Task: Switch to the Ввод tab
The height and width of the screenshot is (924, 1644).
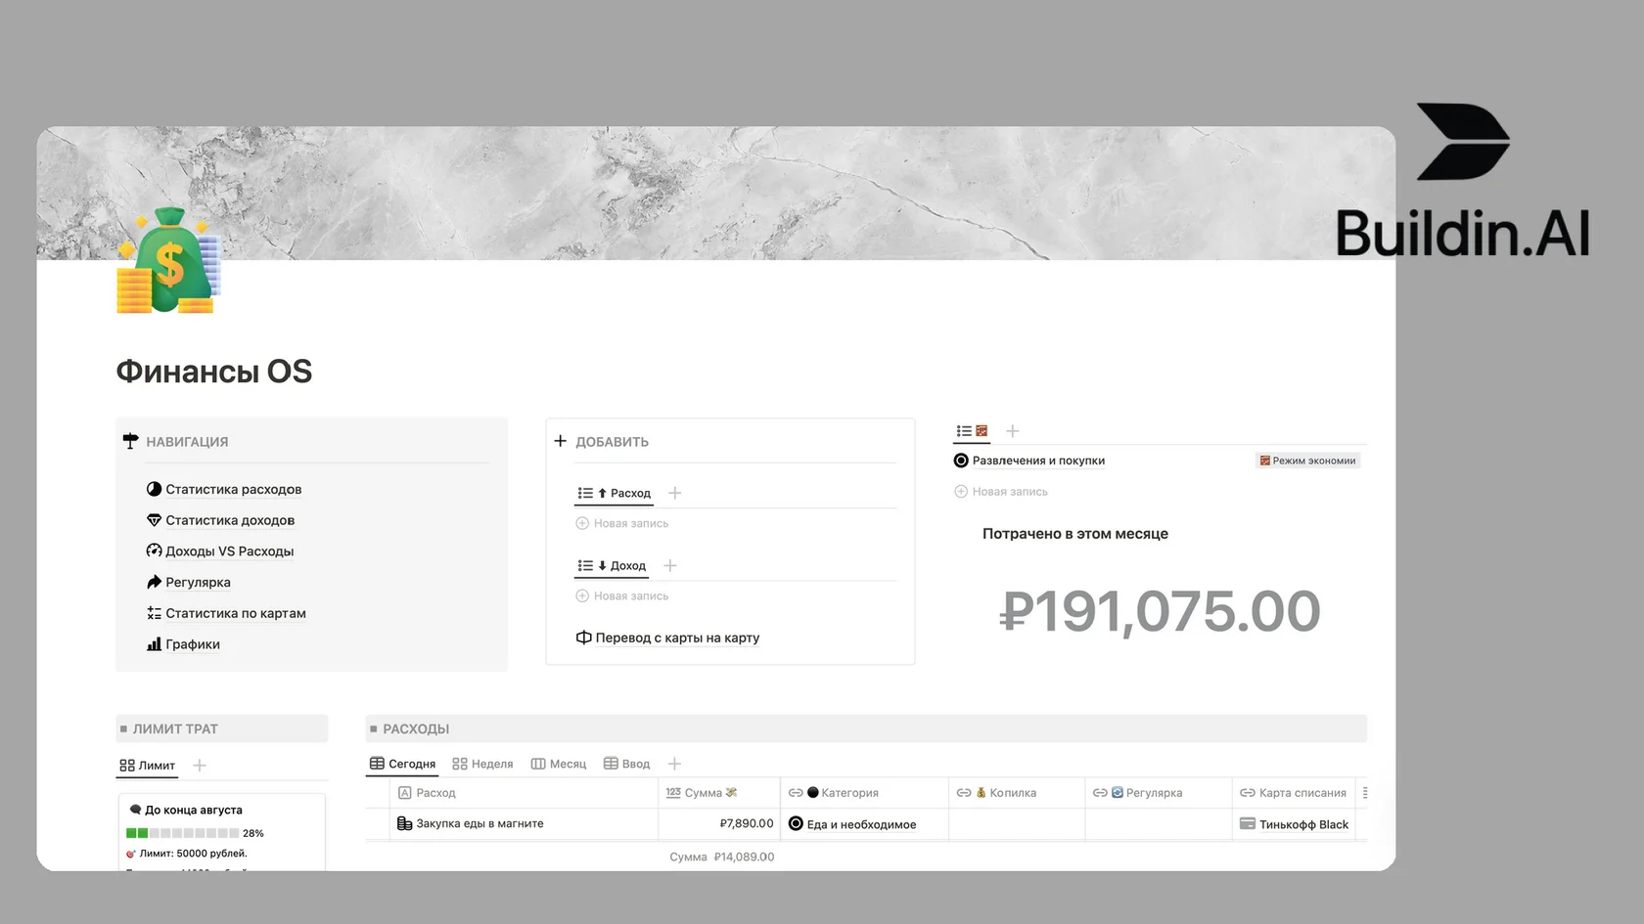Action: pyautogui.click(x=627, y=765)
